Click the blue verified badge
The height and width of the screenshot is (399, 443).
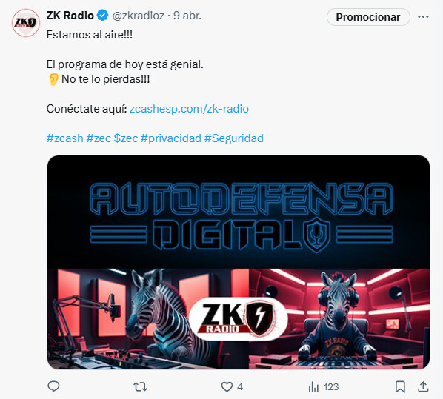[x=102, y=16]
